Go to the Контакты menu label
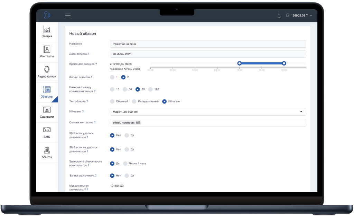 pos(47,56)
